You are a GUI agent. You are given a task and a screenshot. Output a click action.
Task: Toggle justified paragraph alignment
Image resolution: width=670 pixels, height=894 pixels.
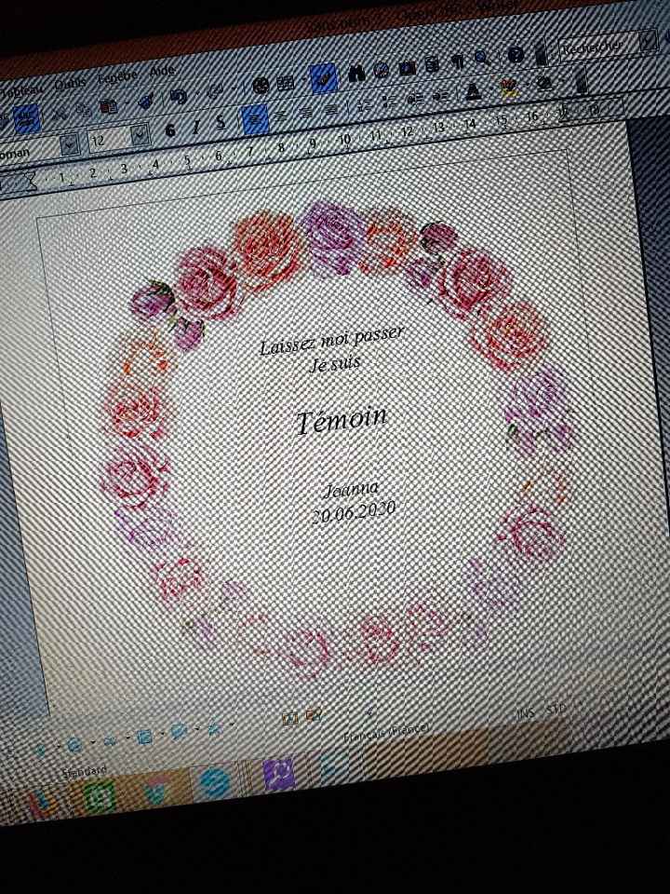330,108
